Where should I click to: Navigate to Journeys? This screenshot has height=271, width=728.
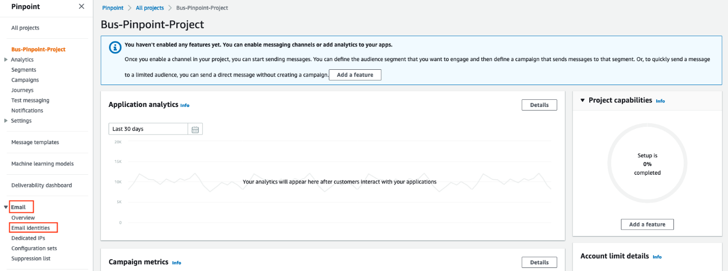pos(22,90)
